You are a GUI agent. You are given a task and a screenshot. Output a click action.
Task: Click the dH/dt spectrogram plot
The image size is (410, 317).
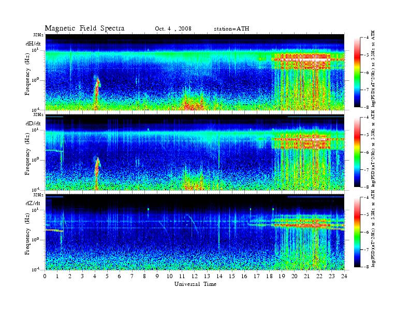click(x=195, y=72)
